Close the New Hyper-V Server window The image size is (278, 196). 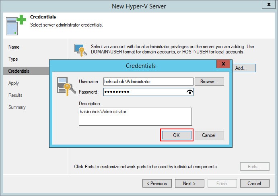point(269,4)
